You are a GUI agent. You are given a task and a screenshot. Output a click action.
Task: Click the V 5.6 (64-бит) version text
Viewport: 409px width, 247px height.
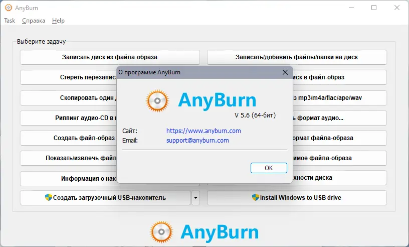(255, 115)
